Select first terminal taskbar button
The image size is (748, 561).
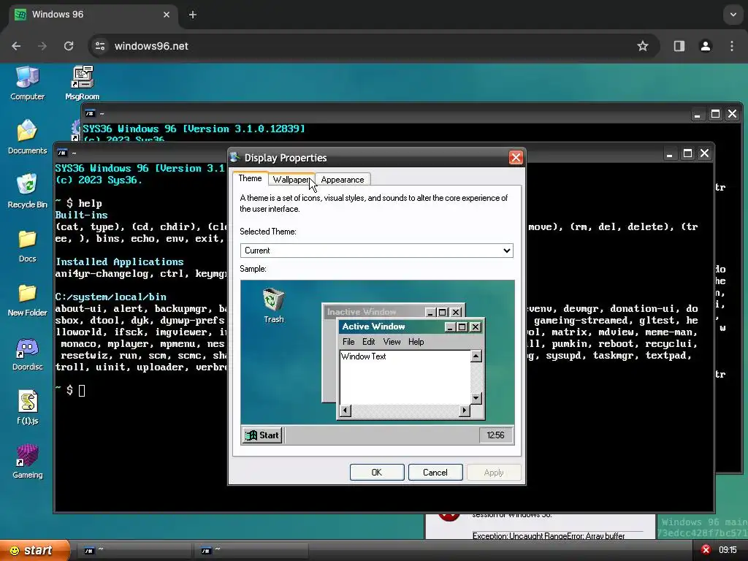[x=136, y=551]
